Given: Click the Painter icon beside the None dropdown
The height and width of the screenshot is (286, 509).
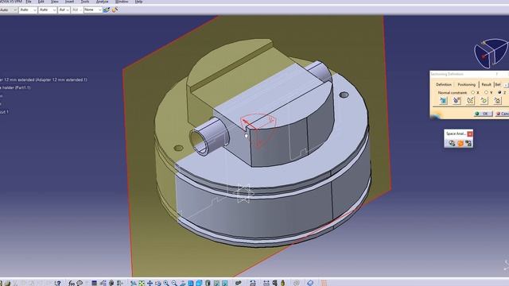Looking at the screenshot, I should (107, 10).
